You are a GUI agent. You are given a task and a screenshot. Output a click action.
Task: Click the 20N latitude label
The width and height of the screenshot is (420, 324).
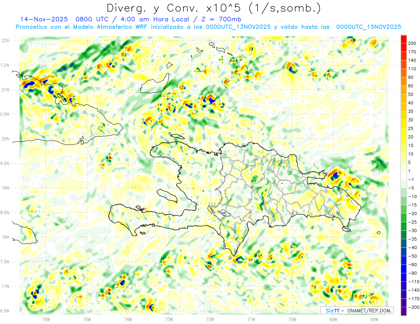pos(5,139)
